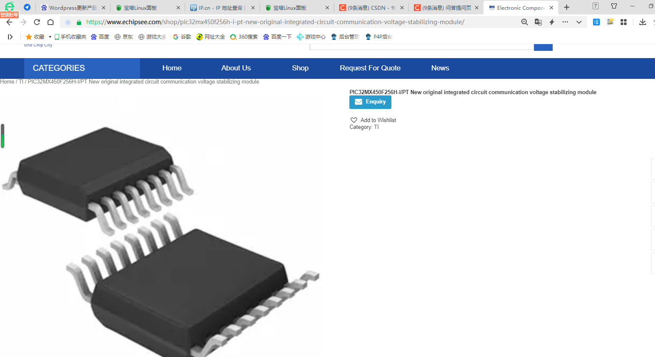
Task: Click the chip product image
Action: [x=161, y=237]
